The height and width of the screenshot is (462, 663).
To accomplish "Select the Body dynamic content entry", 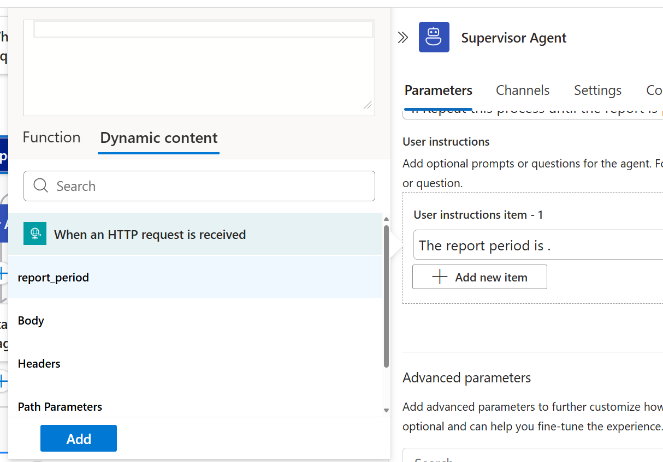I will pos(31,320).
